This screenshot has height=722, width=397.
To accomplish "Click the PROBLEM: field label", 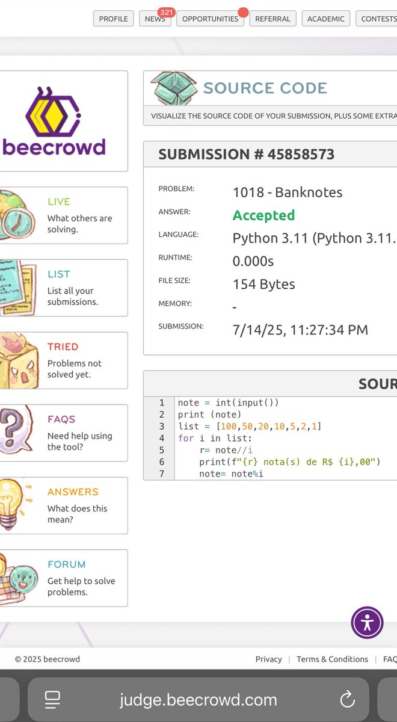I will 176,189.
